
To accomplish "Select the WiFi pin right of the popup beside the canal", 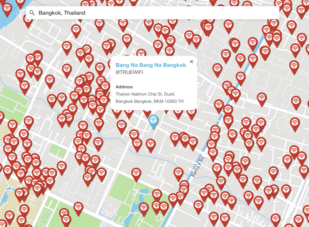I will 241,77.
